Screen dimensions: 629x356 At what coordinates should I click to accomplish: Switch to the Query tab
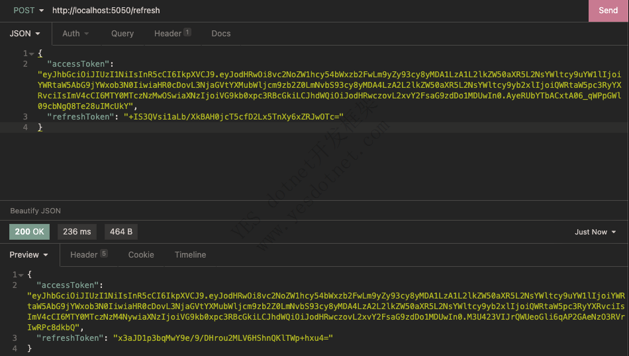point(122,34)
